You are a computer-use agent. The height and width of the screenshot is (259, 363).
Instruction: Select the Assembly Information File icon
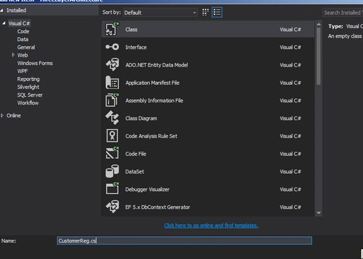coord(112,100)
